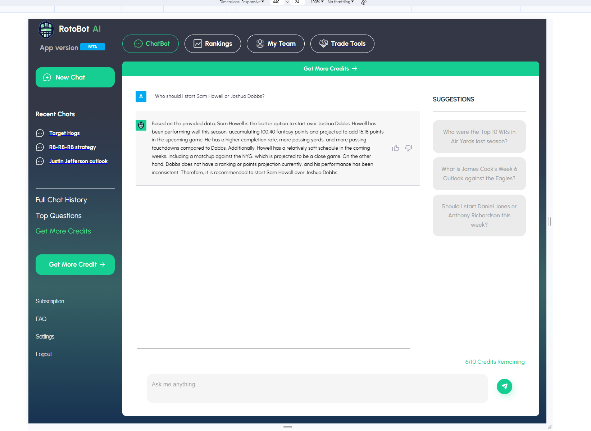
Task: Click the screen rotation icon in the toolbar
Action: tap(363, 2)
